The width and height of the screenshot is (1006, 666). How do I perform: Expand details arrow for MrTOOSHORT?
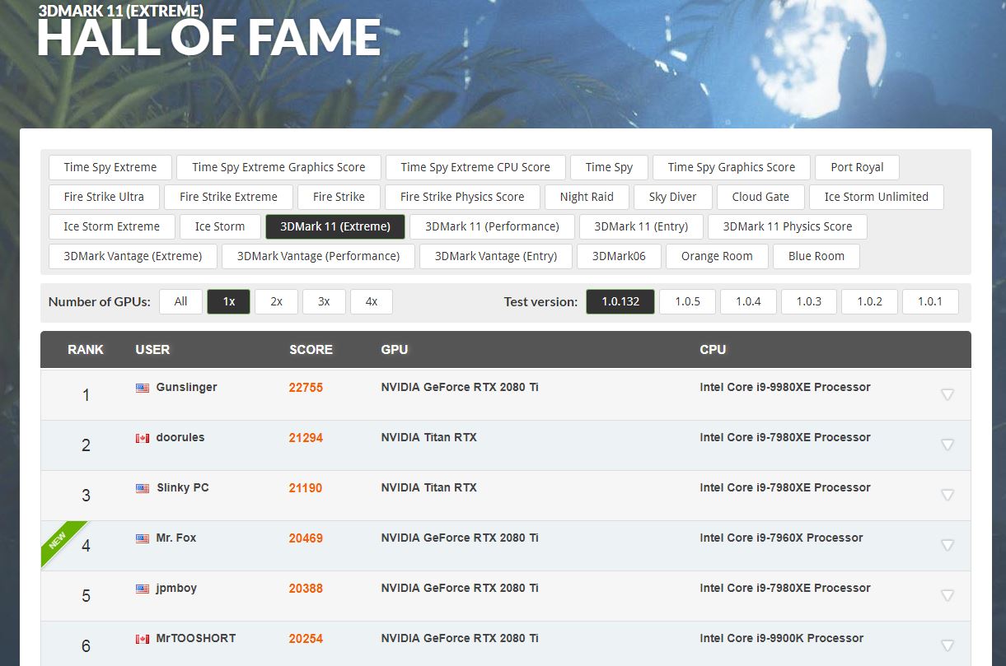[x=948, y=645]
